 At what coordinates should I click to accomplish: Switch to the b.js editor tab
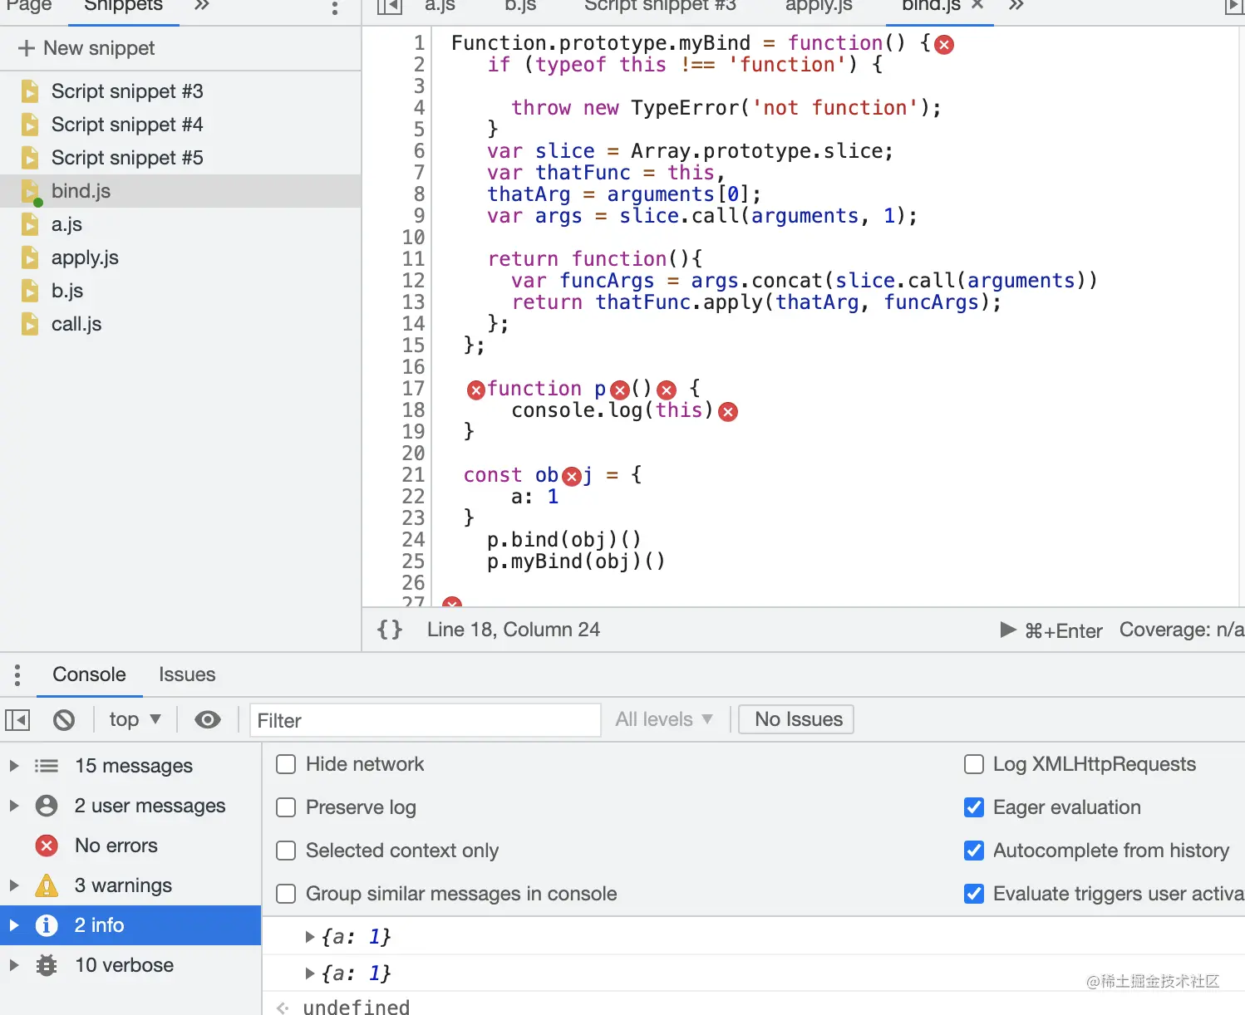(x=520, y=7)
